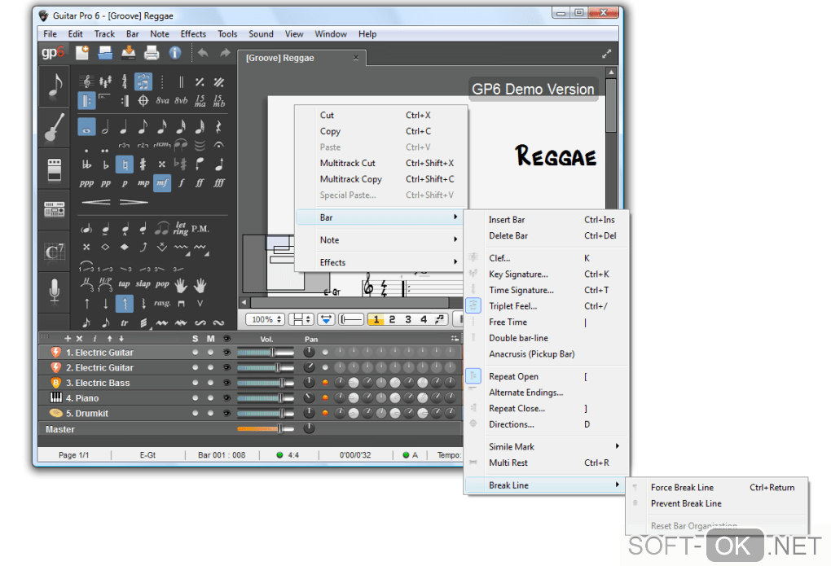
Task: Expand the Note submenu
Action: (x=381, y=239)
